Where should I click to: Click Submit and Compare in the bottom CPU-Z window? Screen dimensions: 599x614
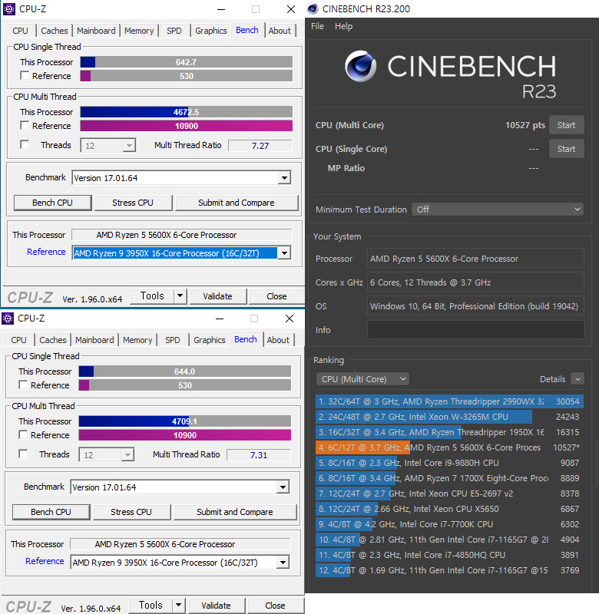click(x=235, y=512)
